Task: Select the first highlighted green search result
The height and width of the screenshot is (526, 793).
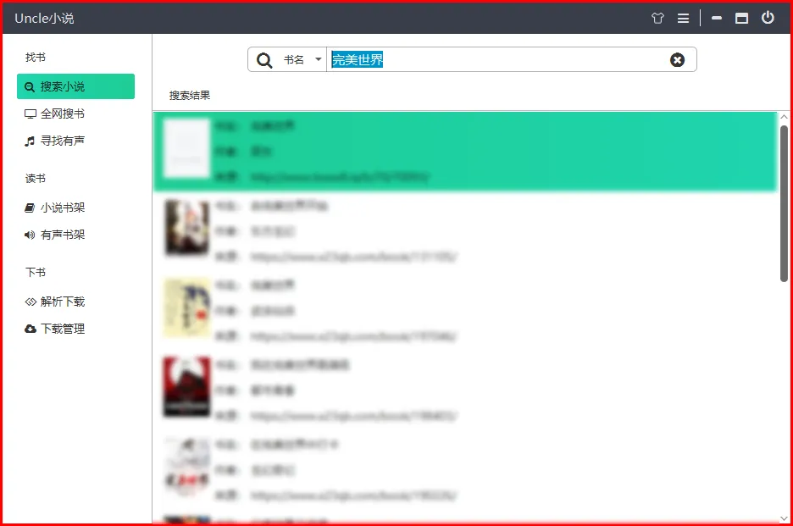Action: [x=465, y=152]
